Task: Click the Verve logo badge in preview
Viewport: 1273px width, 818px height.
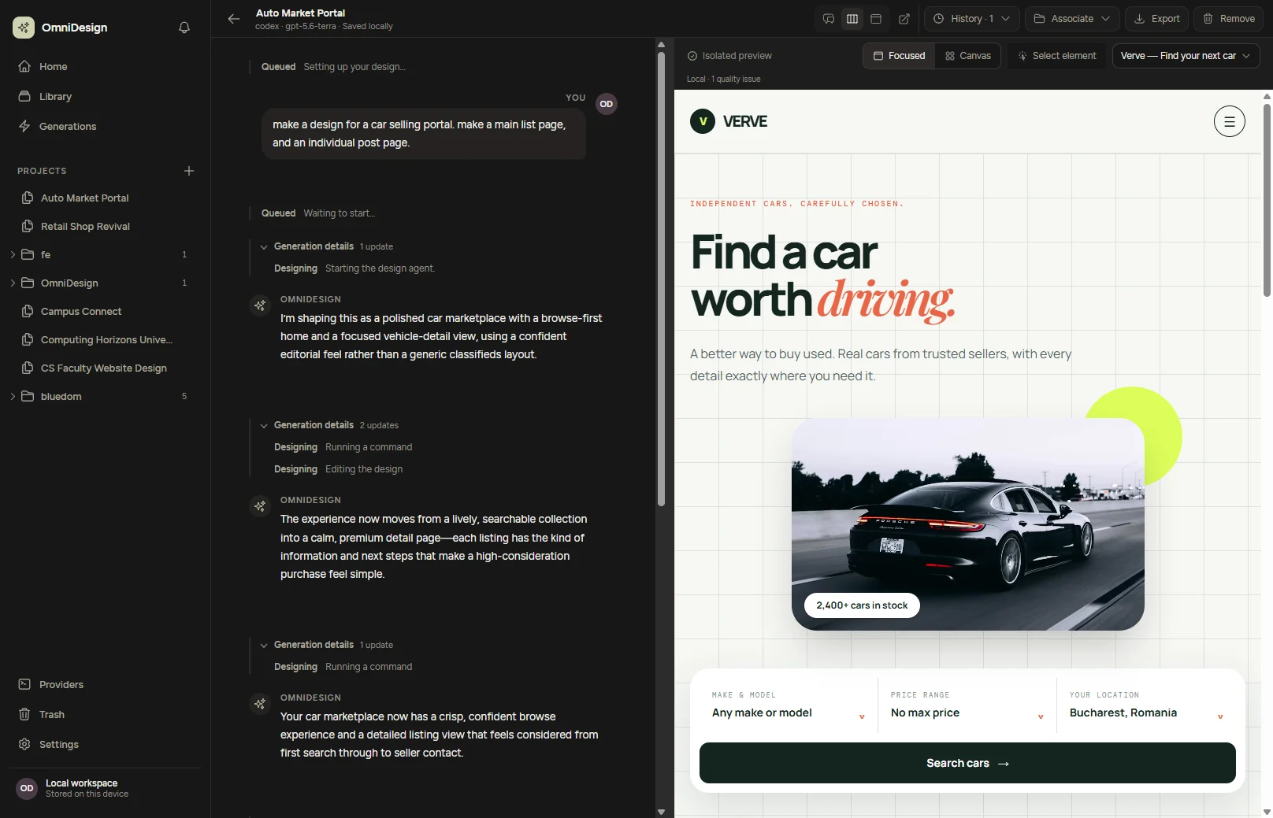Action: point(703,121)
